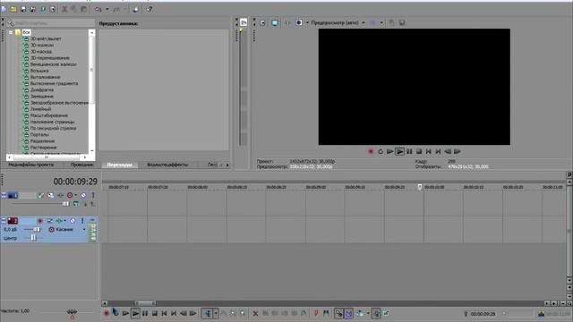
Task: Click Play from start under preview
Action: [x=390, y=151]
